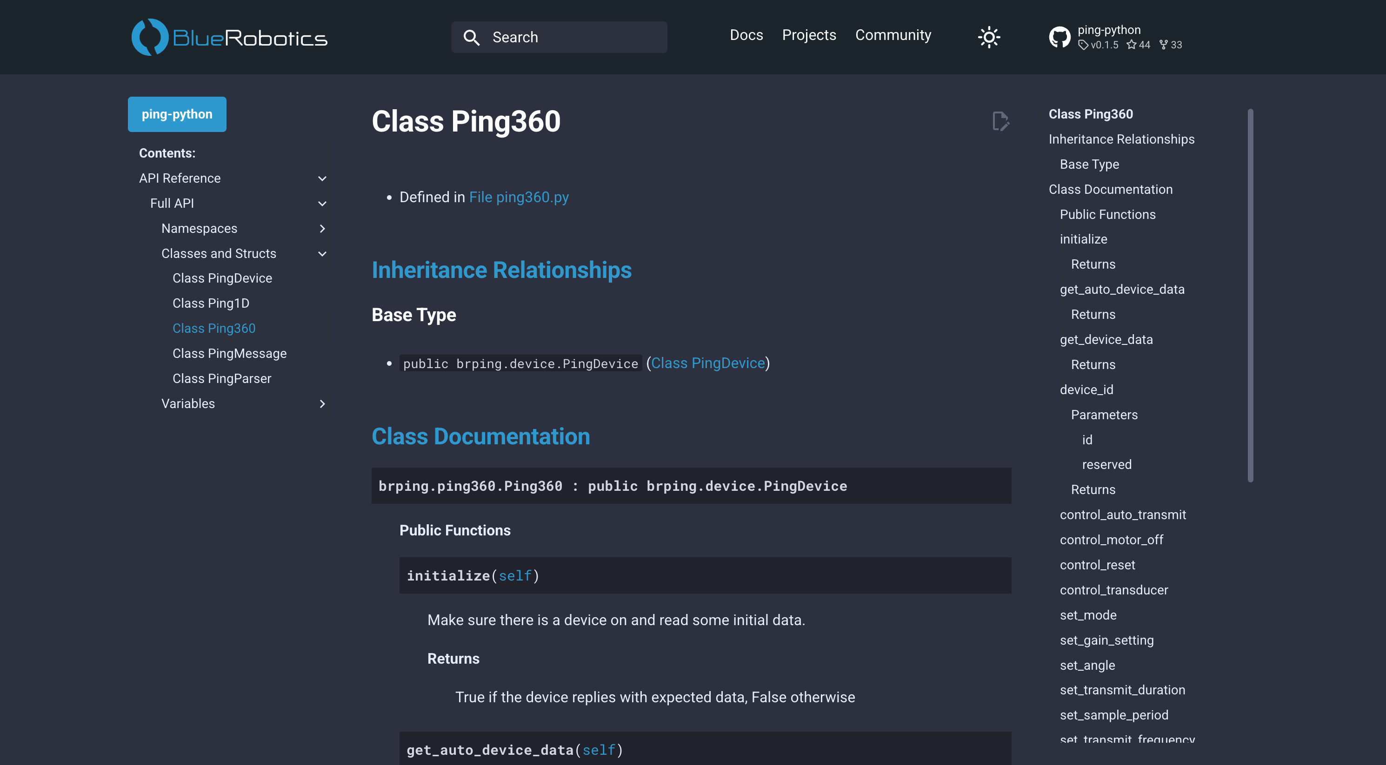Jump to control_motor_off in table of contents
1386x765 pixels.
pyautogui.click(x=1111, y=540)
